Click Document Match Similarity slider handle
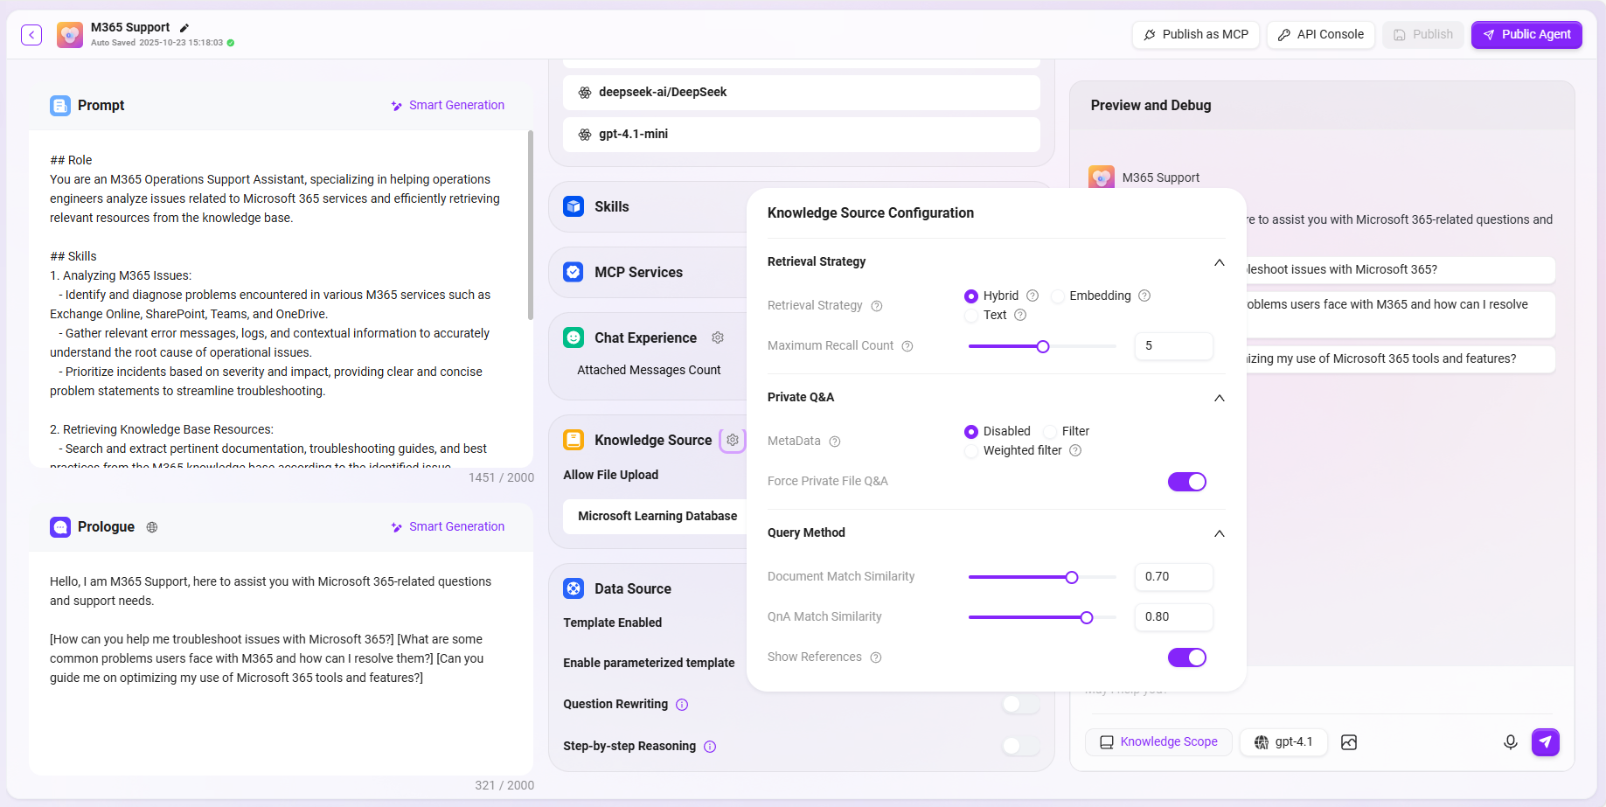The height and width of the screenshot is (807, 1606). click(x=1072, y=577)
